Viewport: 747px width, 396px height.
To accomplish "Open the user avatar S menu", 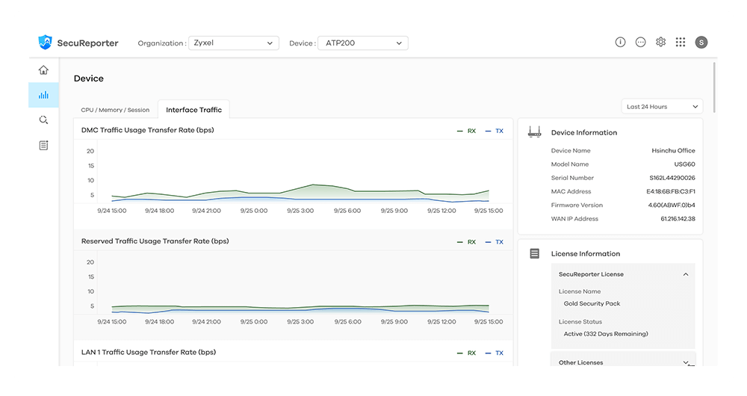I will [x=701, y=43].
